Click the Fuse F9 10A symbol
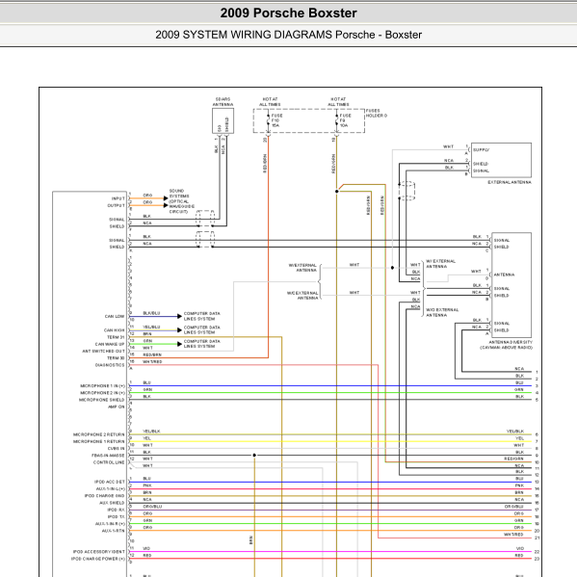Viewport: 577px width, 577px height. (x=337, y=120)
